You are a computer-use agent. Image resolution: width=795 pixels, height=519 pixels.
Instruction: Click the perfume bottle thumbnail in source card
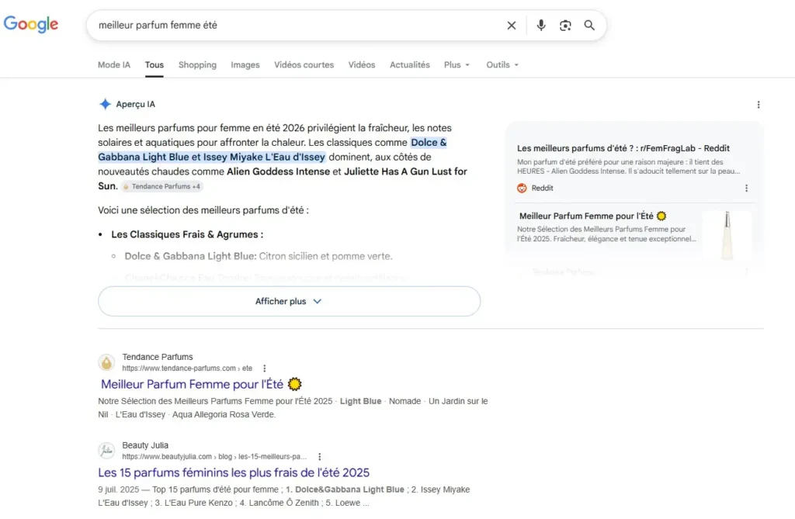pos(727,235)
